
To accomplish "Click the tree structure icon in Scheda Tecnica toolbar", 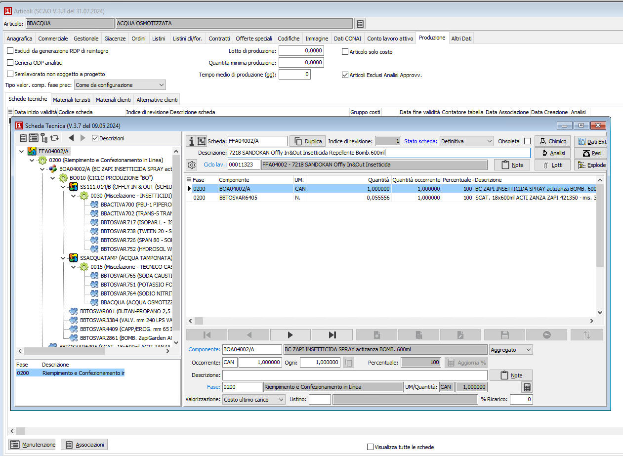I will pyautogui.click(x=44, y=138).
